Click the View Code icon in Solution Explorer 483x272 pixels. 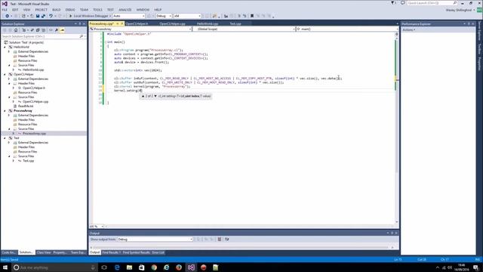click(x=51, y=30)
